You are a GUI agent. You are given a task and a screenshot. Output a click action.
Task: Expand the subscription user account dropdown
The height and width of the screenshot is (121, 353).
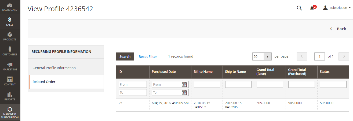[337, 8]
